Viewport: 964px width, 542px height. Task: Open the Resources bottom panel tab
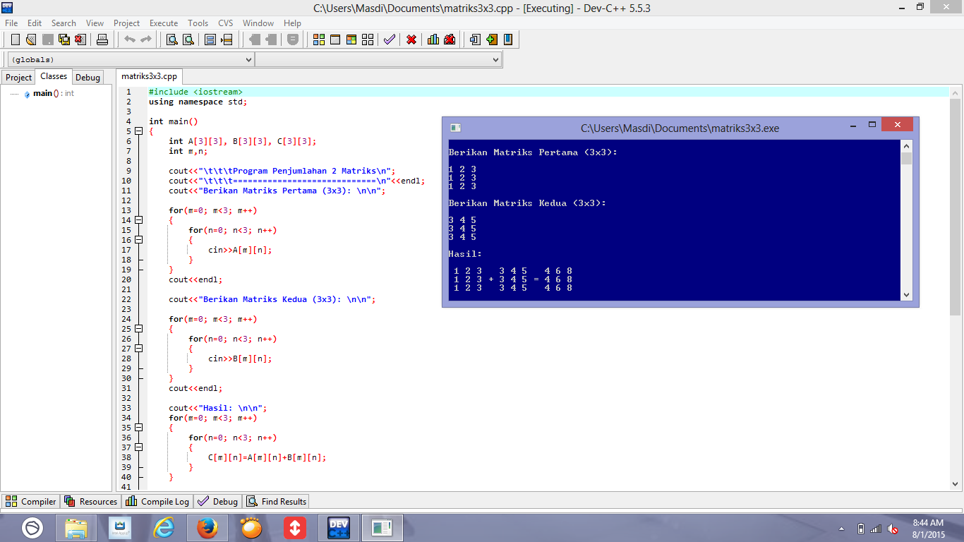tap(90, 502)
